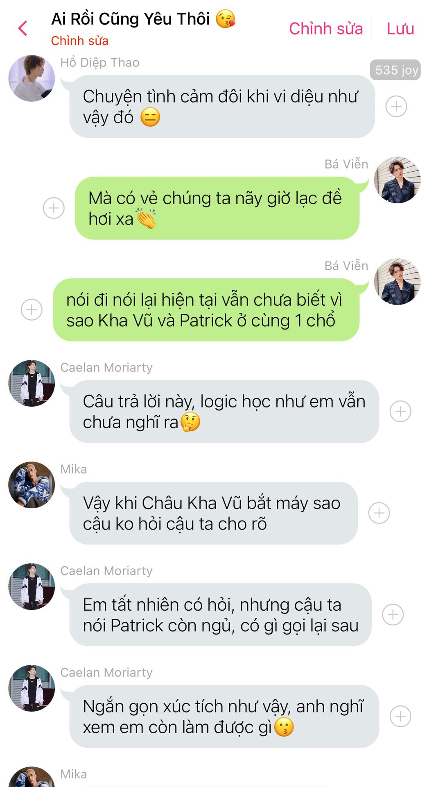429x787 pixels.
Task: Click plus icon beside Mika's "bắt máy" message
Action: point(379,513)
